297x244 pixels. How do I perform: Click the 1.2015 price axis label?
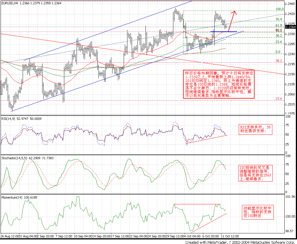pos(290,104)
